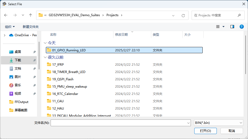Open the 组织 menu
Image resolution: width=248 pixels, height=139 pixels.
[x=10, y=27]
